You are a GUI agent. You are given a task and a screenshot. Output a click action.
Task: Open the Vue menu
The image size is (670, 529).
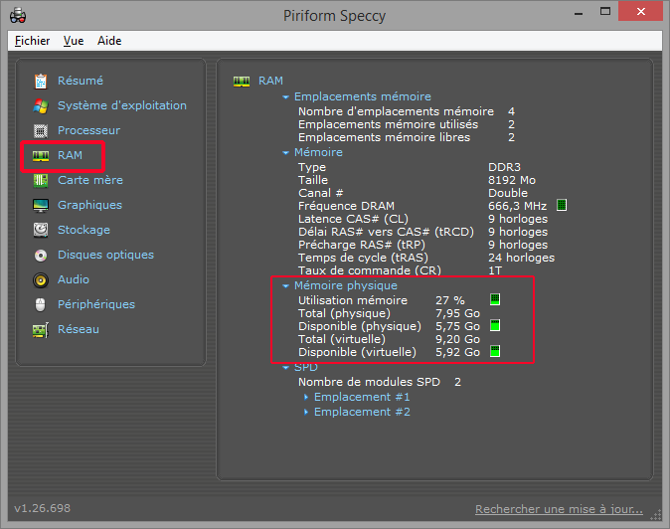tap(74, 41)
